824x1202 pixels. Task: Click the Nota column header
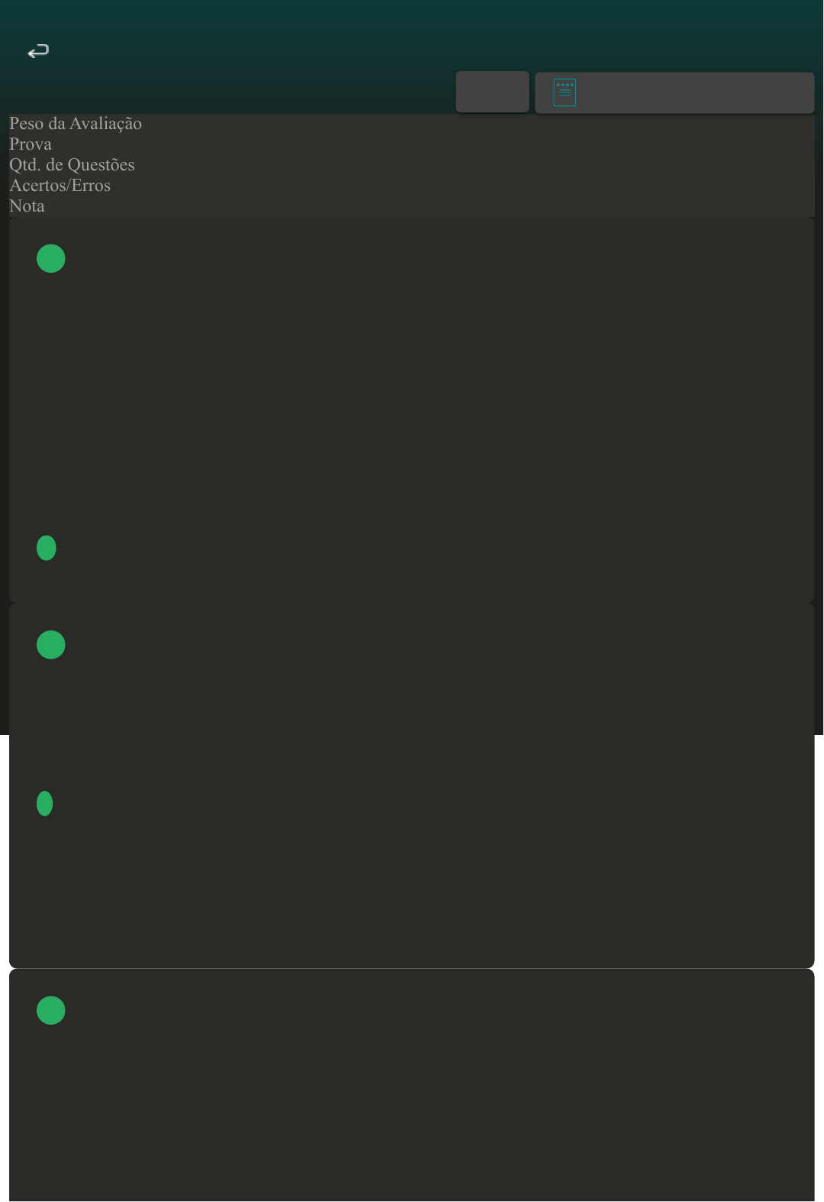tap(27, 206)
